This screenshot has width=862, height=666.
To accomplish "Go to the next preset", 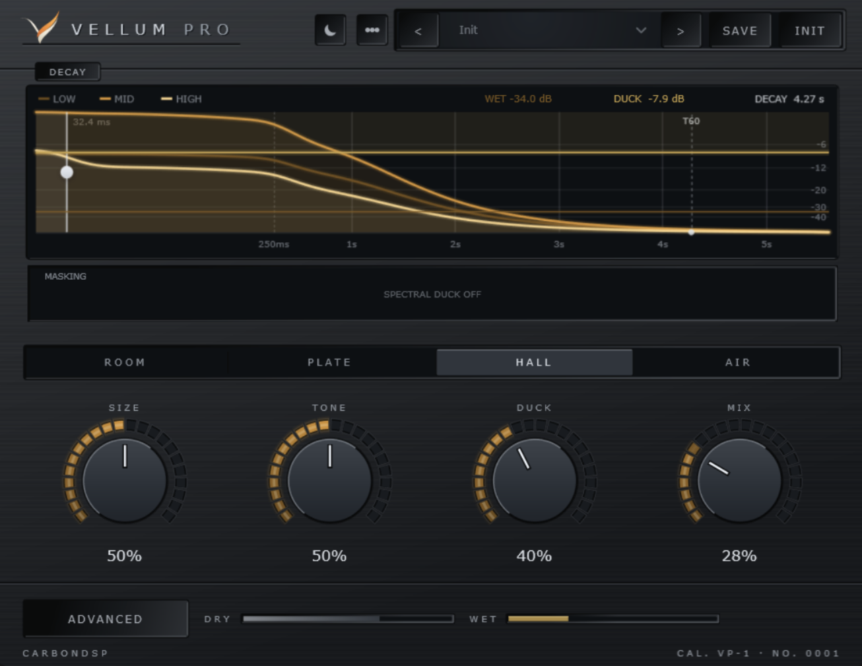I will pyautogui.click(x=680, y=31).
